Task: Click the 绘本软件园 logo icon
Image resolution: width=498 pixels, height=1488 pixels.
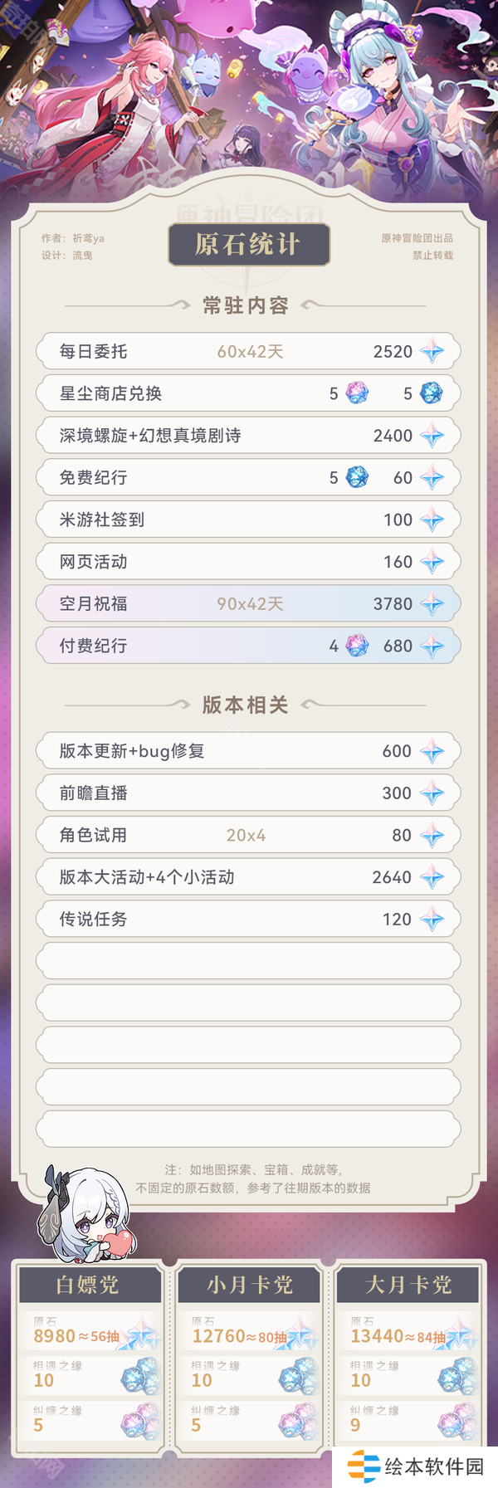Action: click(x=363, y=1466)
